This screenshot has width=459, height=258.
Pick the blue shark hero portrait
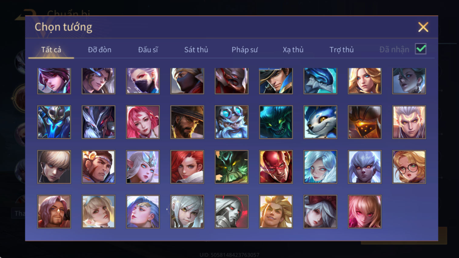pyautogui.click(x=320, y=81)
